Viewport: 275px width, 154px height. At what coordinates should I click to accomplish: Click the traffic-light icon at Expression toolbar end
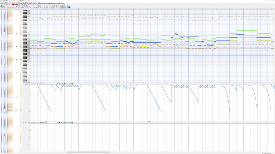(73, 84)
